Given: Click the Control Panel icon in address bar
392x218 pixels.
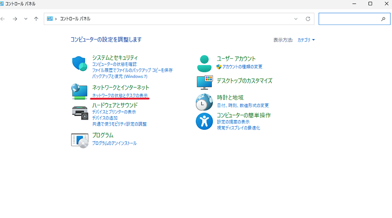Looking at the screenshot, I should point(50,19).
